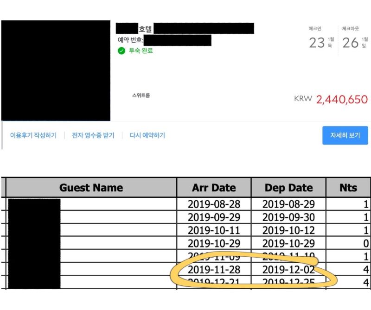
Task: Click the Nts column header
Action: point(348,188)
